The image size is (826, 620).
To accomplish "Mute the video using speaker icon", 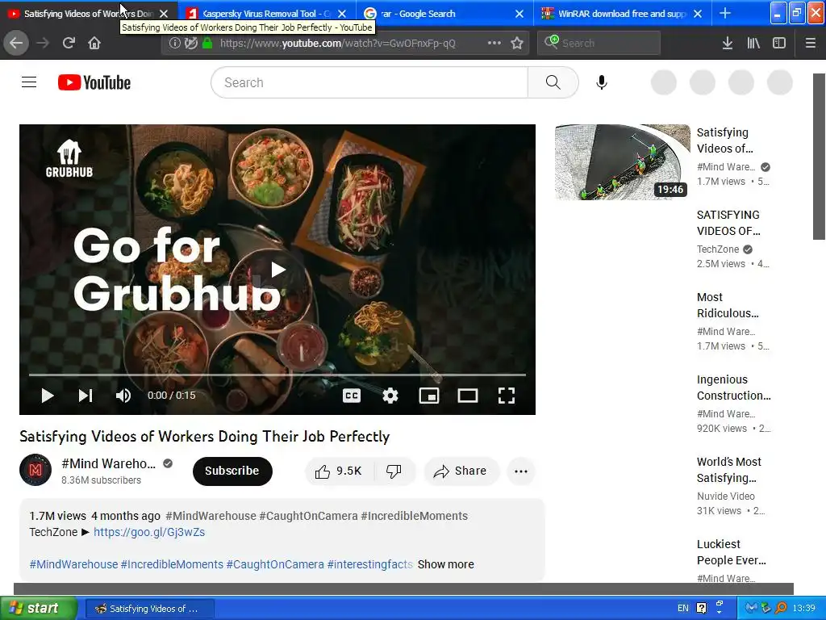I will (123, 396).
